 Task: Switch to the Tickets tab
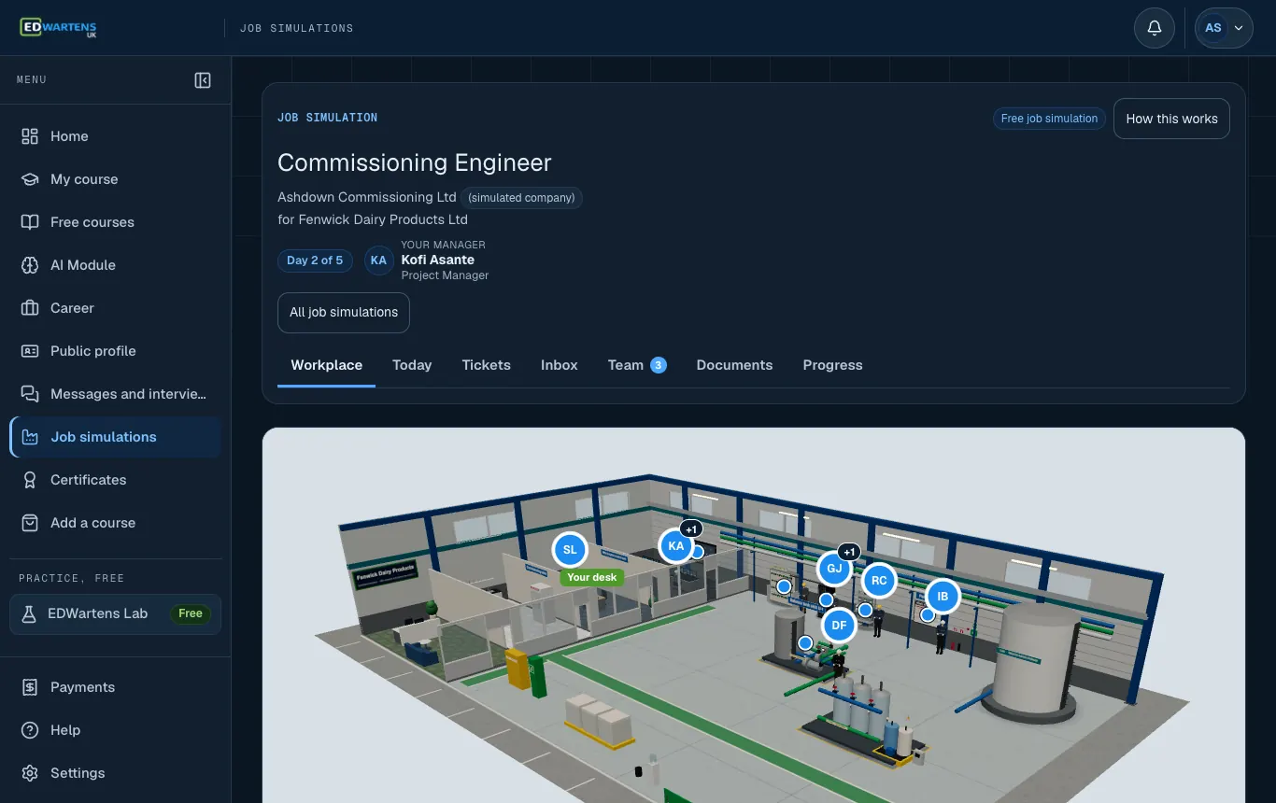point(486,365)
